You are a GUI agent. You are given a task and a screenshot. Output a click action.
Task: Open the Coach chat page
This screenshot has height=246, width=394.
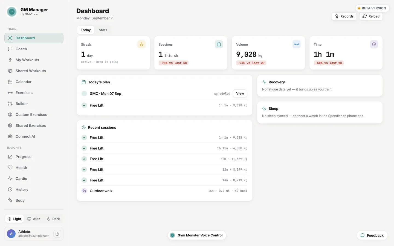click(x=34, y=49)
